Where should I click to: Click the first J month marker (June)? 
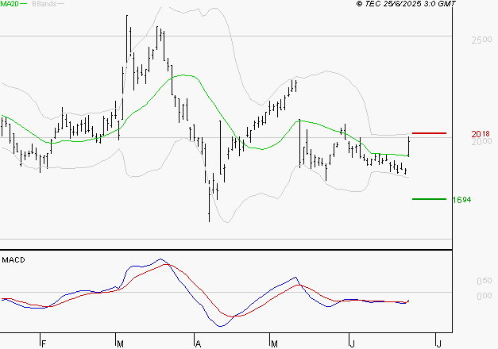(x=352, y=344)
